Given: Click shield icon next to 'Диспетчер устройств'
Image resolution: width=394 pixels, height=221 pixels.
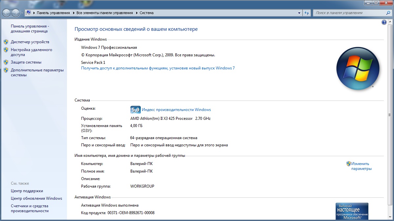Looking at the screenshot, I should [6, 42].
